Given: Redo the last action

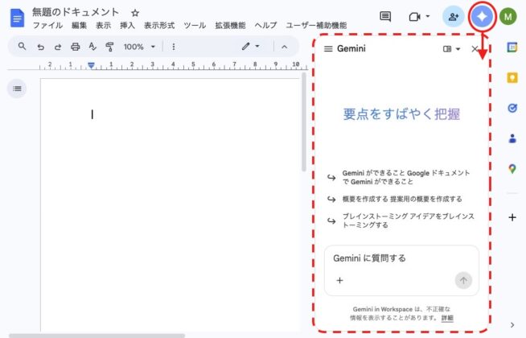Looking at the screenshot, I should [58, 47].
